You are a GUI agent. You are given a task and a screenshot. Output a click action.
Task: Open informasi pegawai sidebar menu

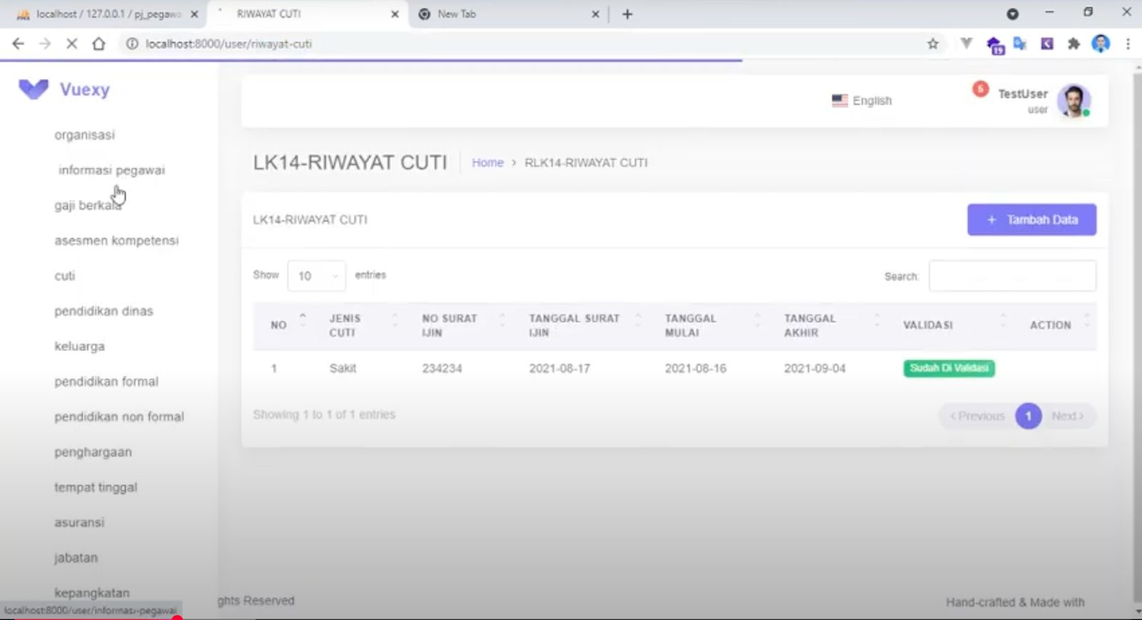(x=111, y=171)
